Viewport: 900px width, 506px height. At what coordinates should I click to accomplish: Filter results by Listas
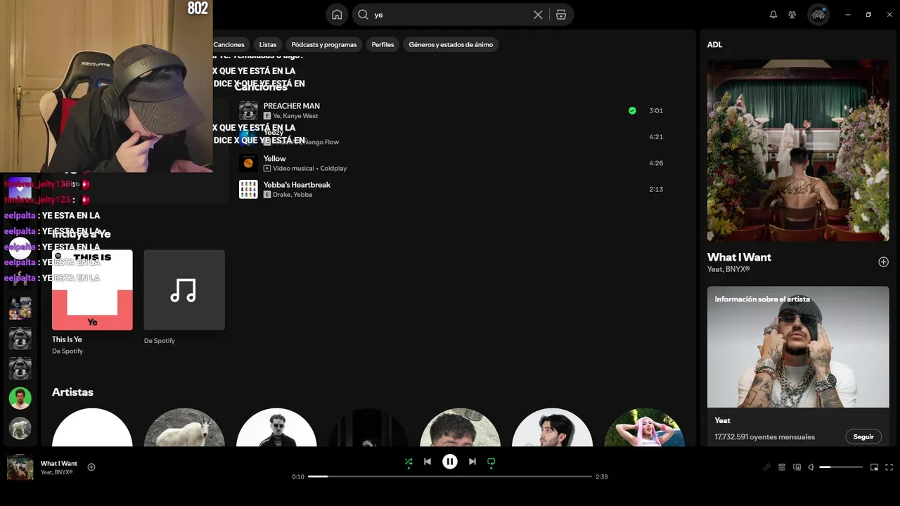(268, 44)
